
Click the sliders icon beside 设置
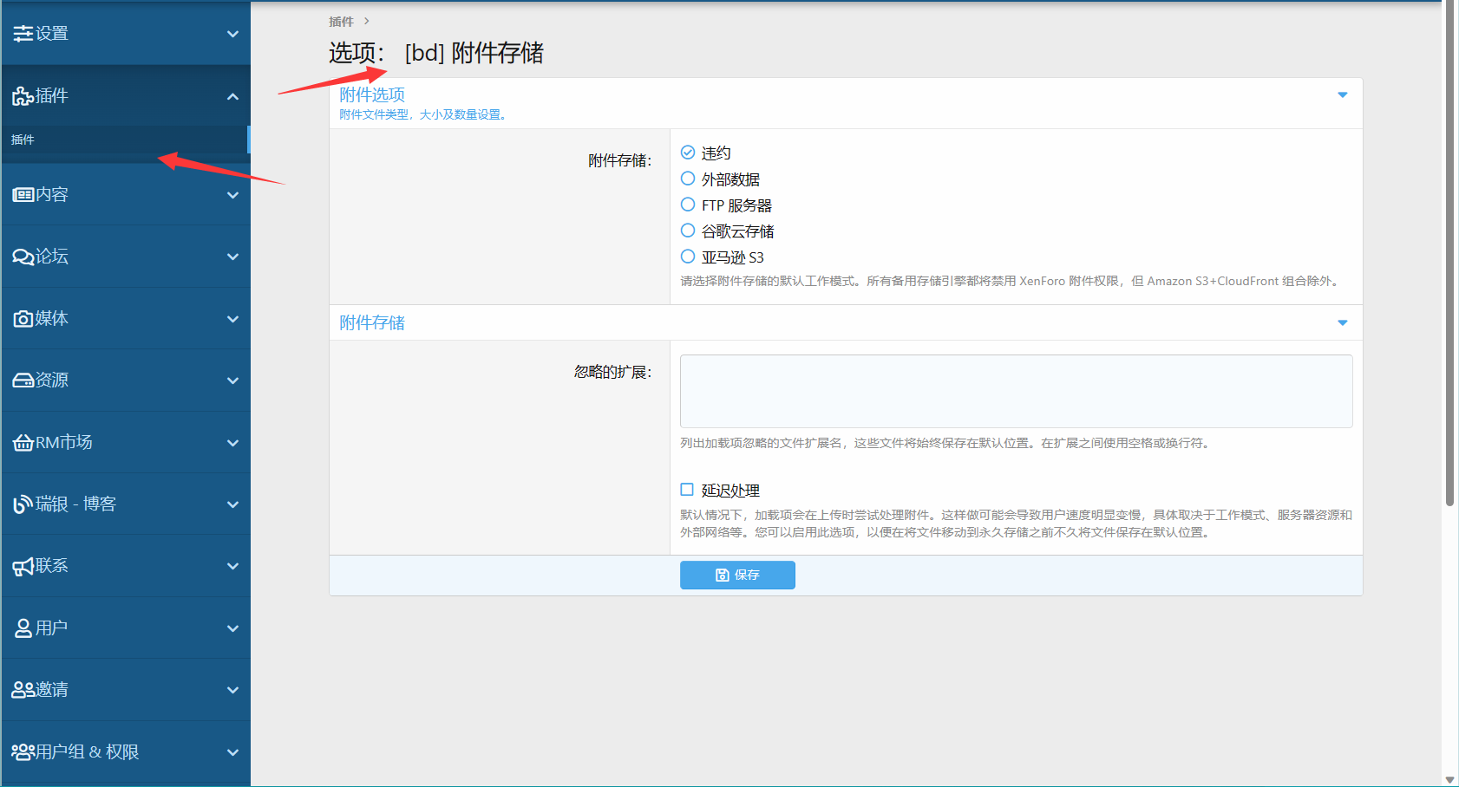(x=23, y=34)
